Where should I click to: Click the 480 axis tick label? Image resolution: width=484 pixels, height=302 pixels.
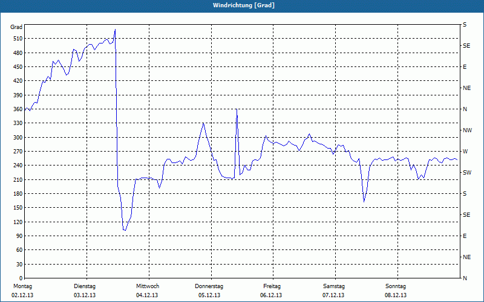pos(18,53)
